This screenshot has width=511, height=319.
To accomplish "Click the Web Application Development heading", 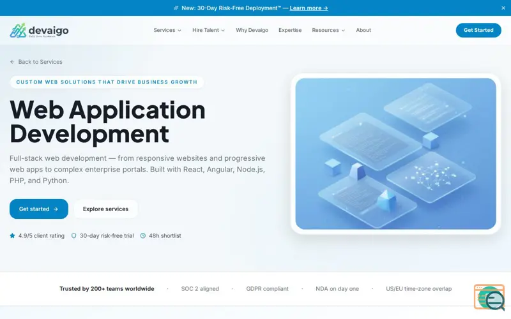I will [x=107, y=121].
